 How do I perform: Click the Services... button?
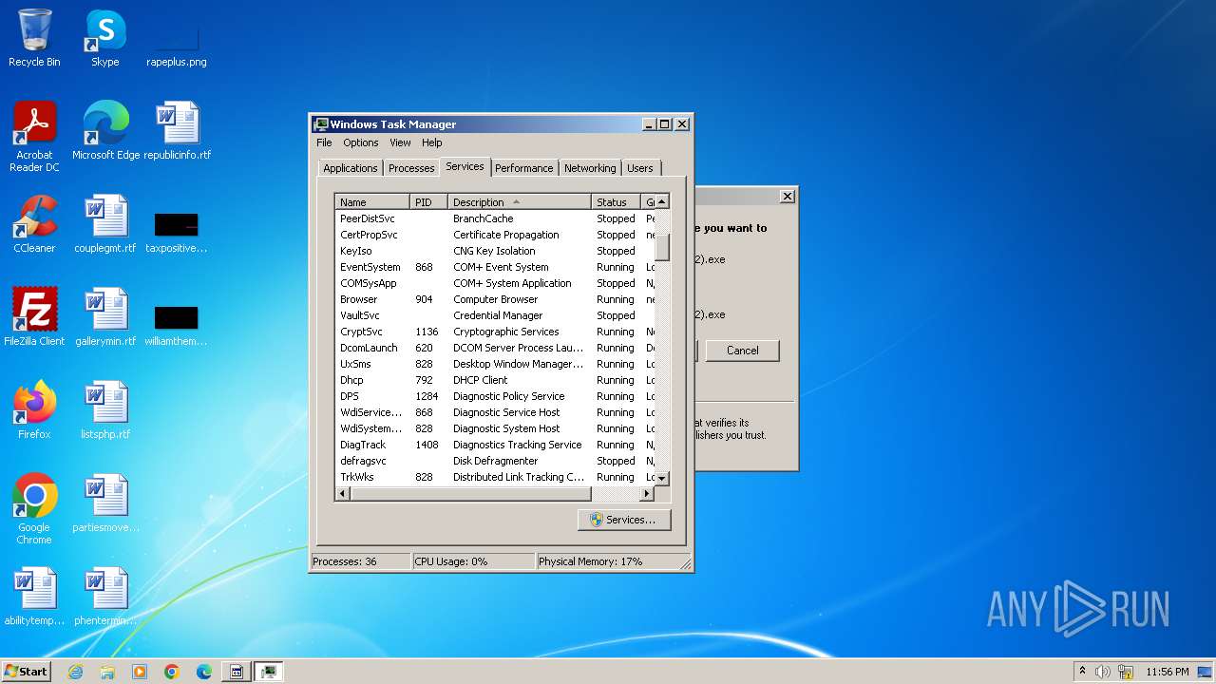click(x=624, y=520)
